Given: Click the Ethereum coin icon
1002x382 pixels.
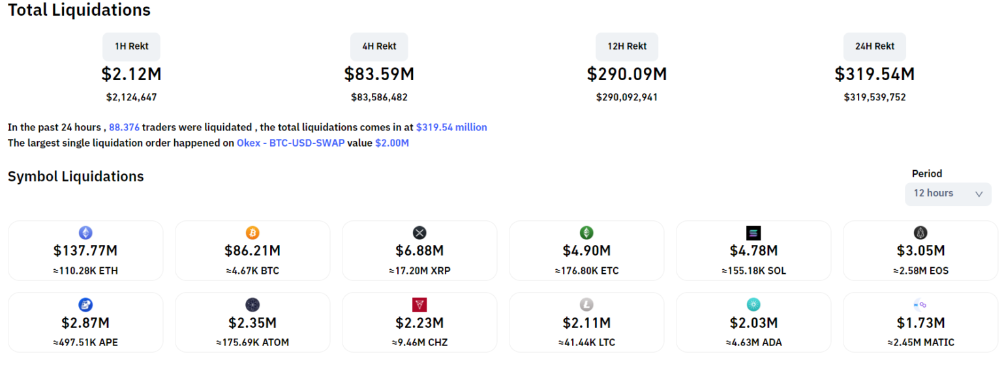Looking at the screenshot, I should click(85, 233).
